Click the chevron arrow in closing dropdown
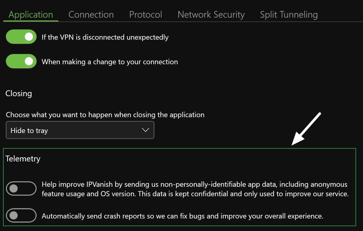The image size is (363, 231). [145, 130]
